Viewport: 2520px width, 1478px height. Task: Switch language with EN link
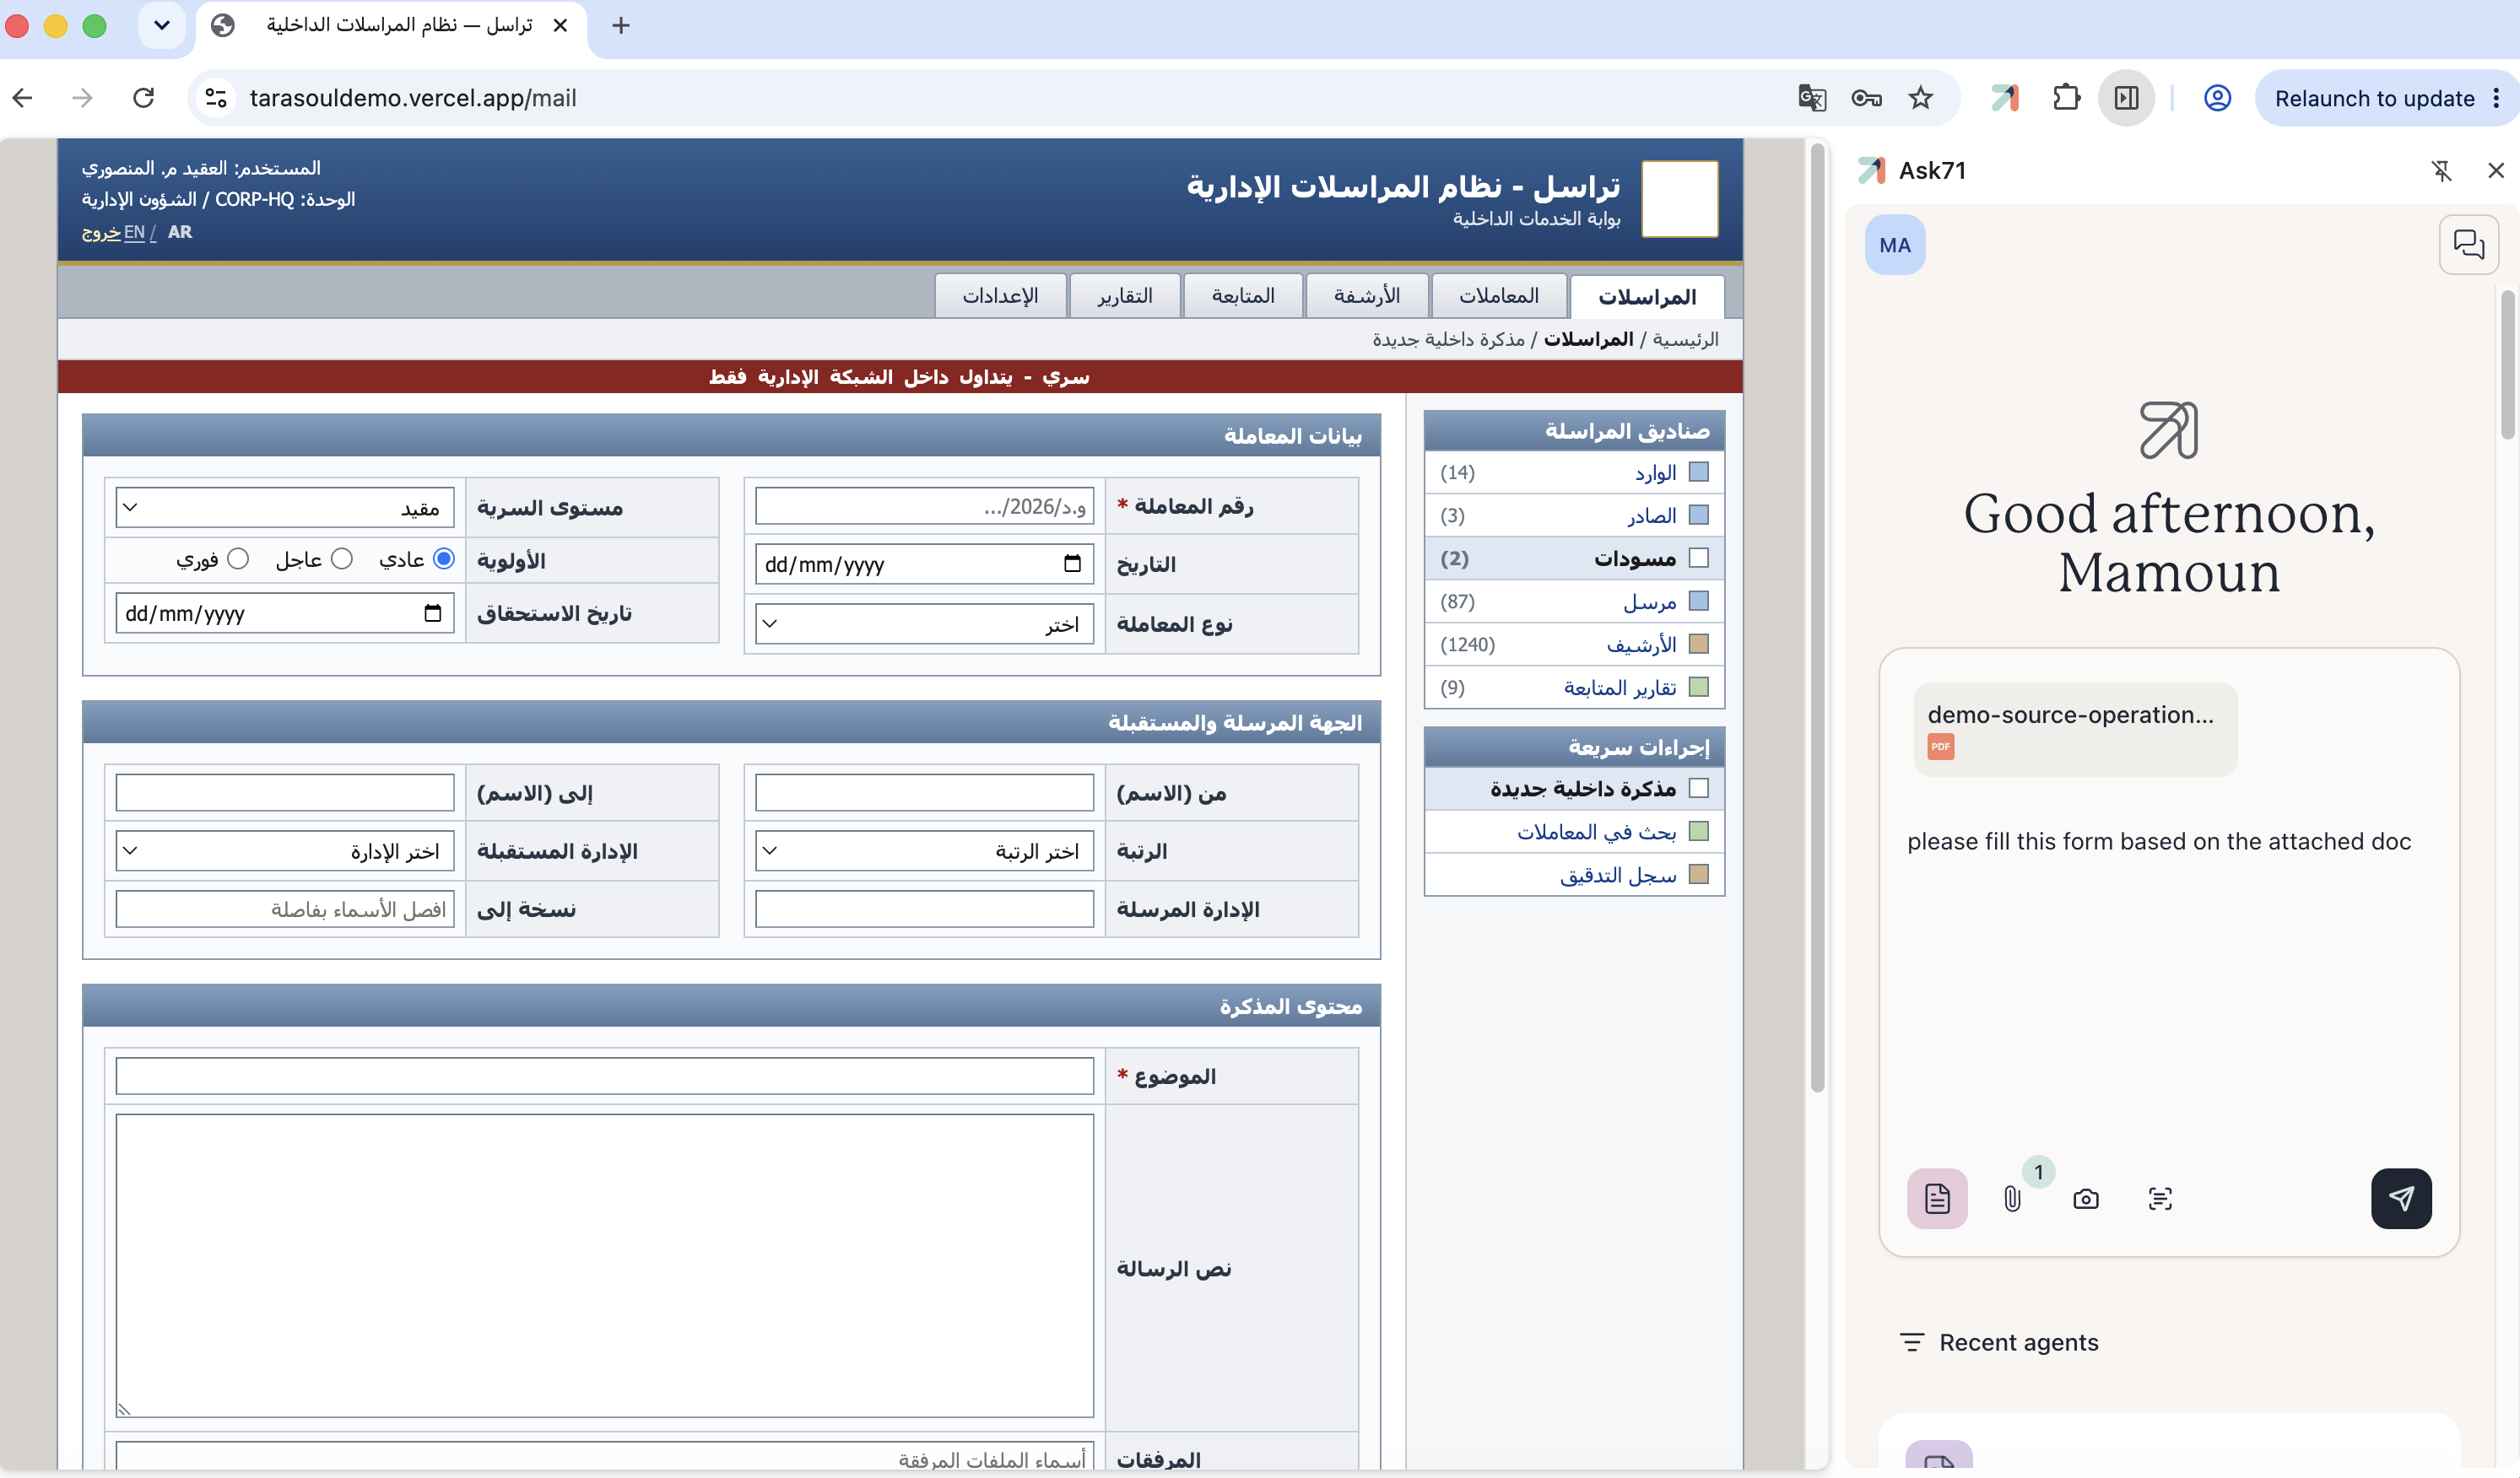134,232
